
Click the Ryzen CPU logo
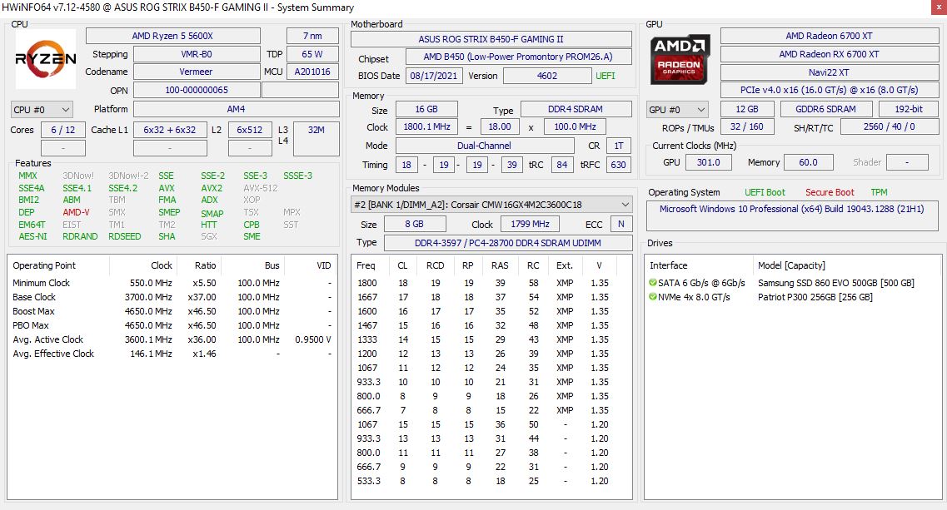tap(45, 59)
